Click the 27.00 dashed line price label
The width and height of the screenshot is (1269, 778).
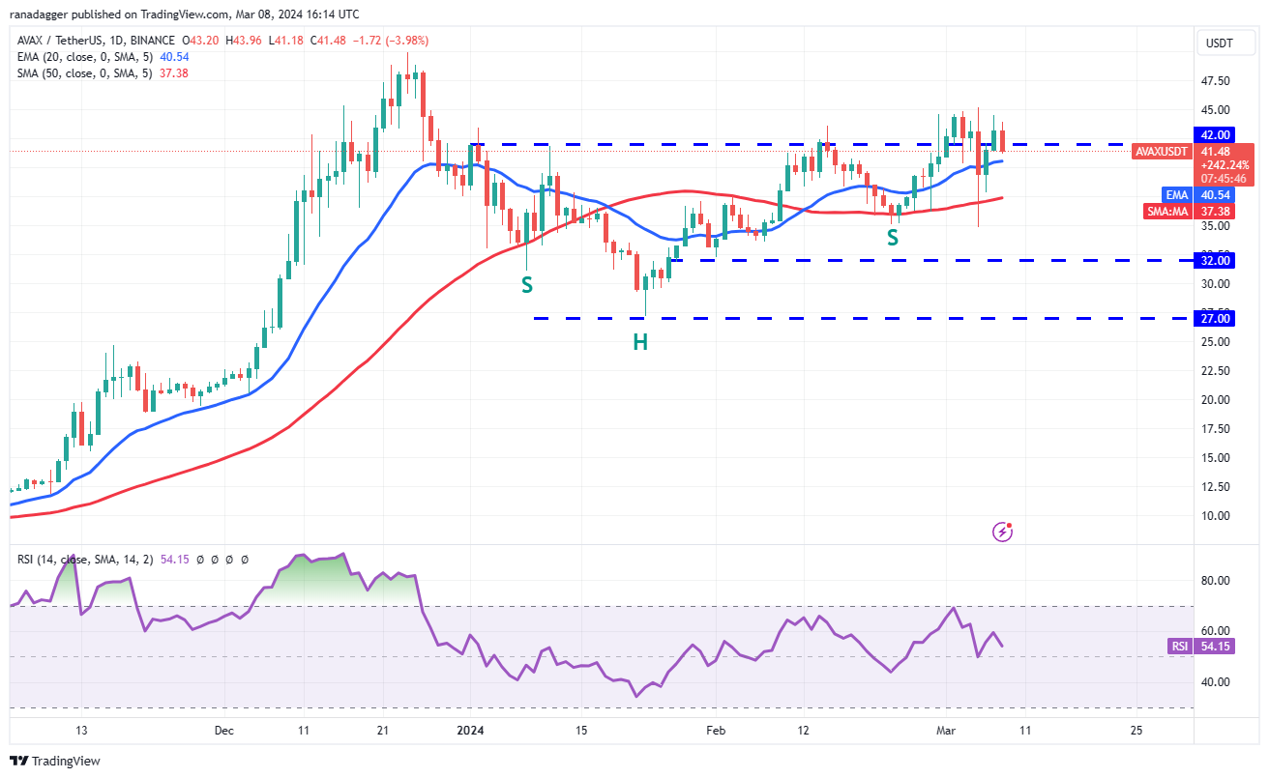coord(1215,318)
